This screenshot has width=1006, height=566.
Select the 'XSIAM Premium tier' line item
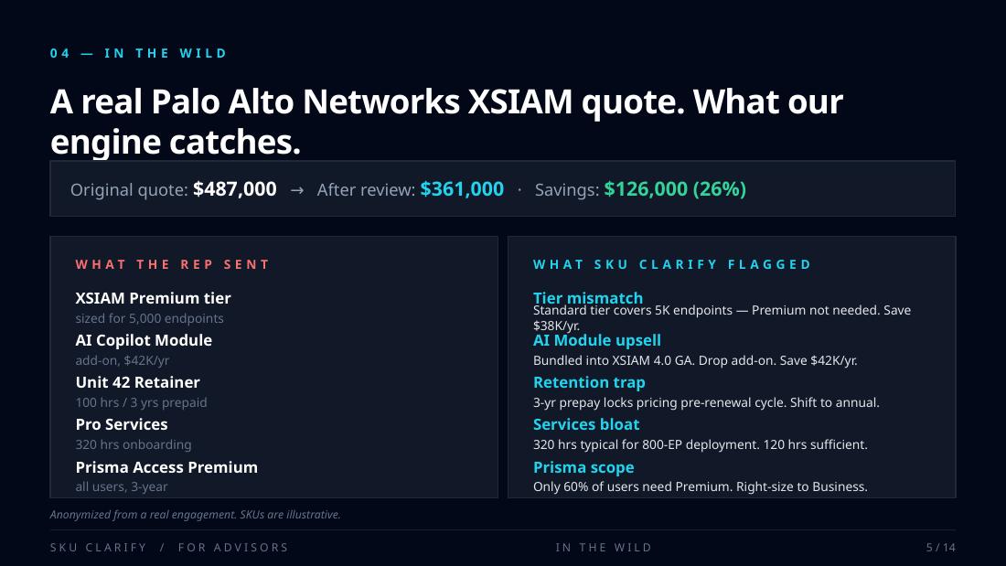(x=153, y=298)
